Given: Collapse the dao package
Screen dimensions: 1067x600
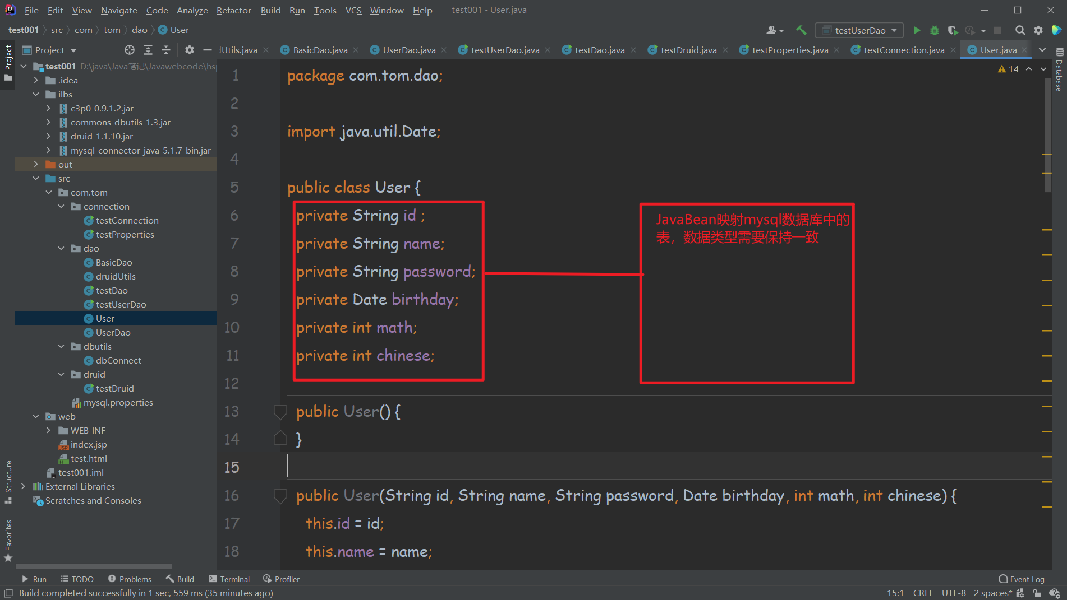Looking at the screenshot, I should (x=61, y=248).
